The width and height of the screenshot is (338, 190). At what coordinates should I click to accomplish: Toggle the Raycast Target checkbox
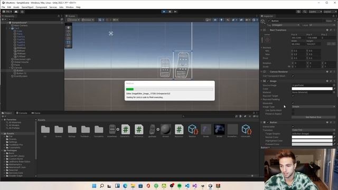(293, 96)
